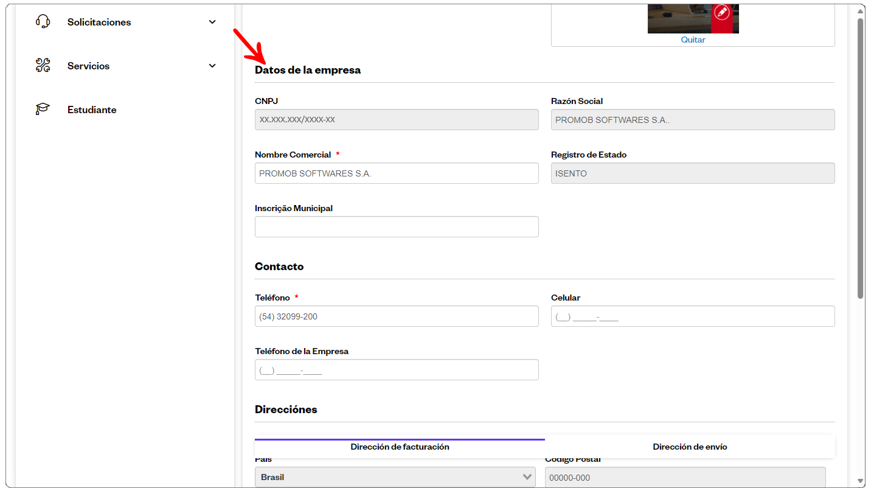Click the CNPJ input field

pos(397,120)
